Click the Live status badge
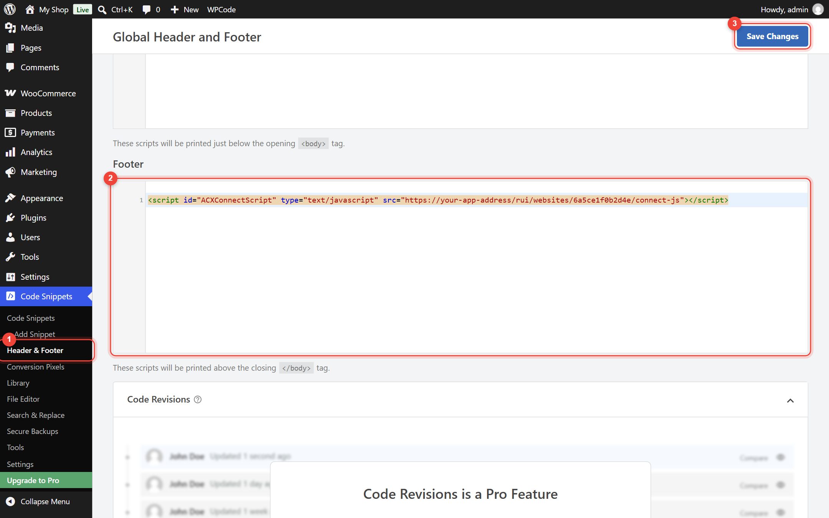The width and height of the screenshot is (829, 518). [83, 9]
